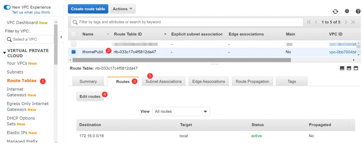The image size is (362, 145).
Task: Maximize the details pane layout icon
Action: click(x=356, y=68)
